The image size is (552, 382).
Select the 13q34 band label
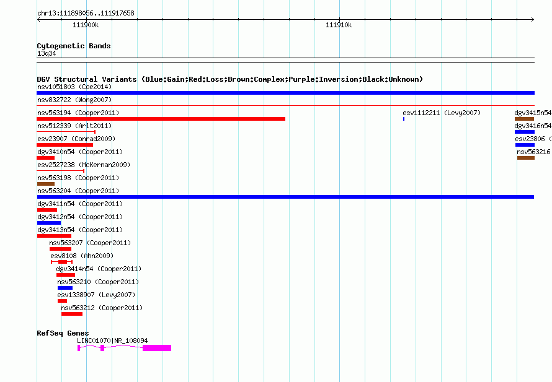tap(47, 53)
